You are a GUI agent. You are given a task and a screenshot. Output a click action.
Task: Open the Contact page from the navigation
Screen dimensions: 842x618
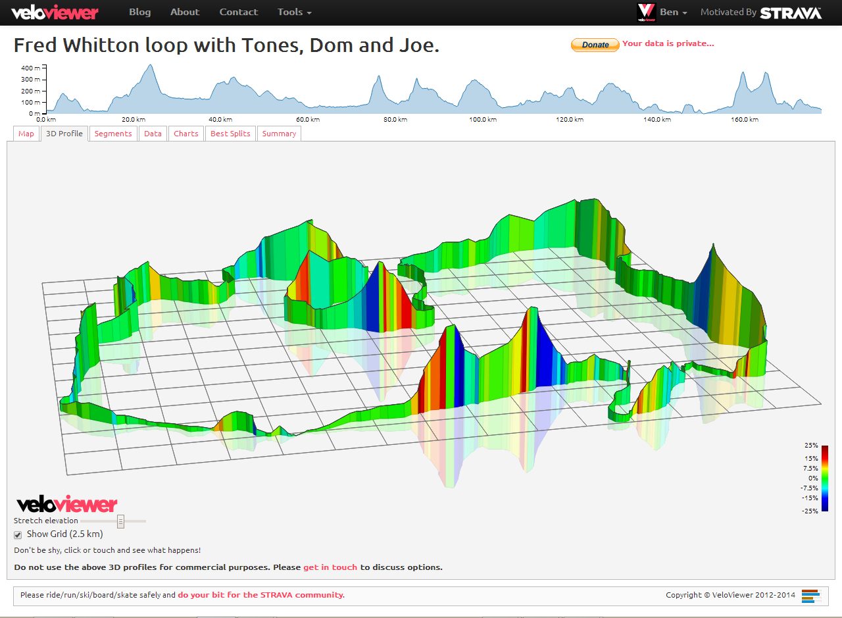(238, 12)
